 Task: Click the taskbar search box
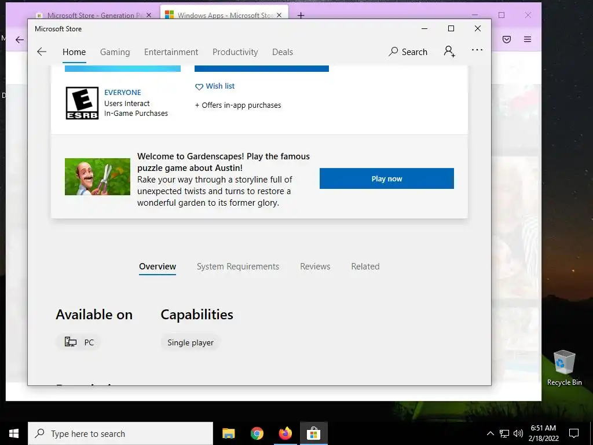tap(120, 433)
